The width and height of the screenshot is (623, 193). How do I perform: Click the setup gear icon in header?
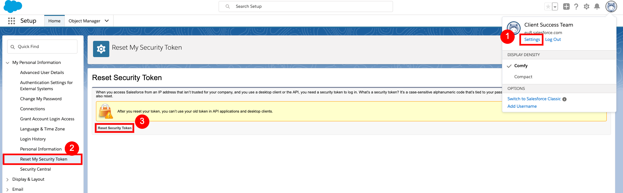point(587,6)
